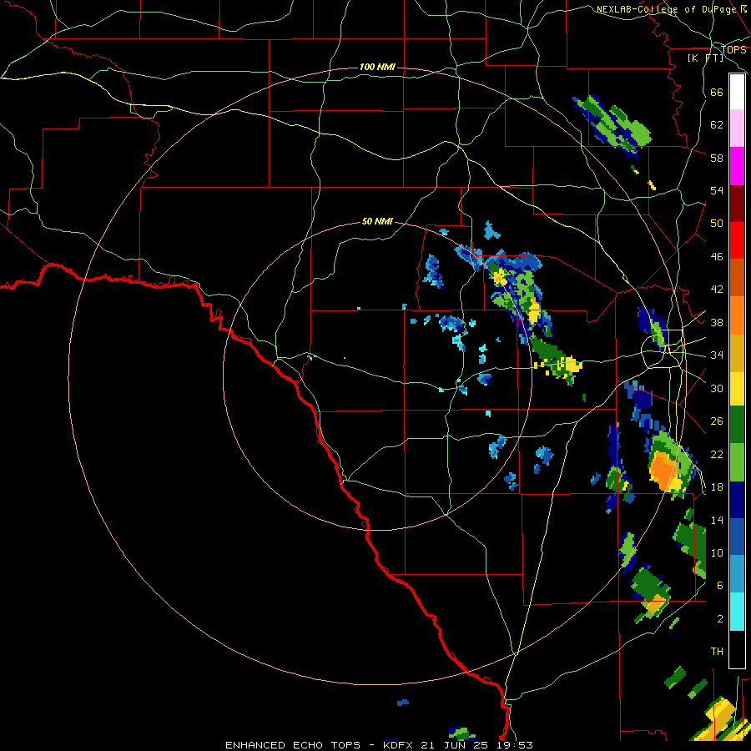This screenshot has height=751, width=751.
Task: Click the 'NEXLAB-College of DuPage' credit text
Action: coord(666,9)
